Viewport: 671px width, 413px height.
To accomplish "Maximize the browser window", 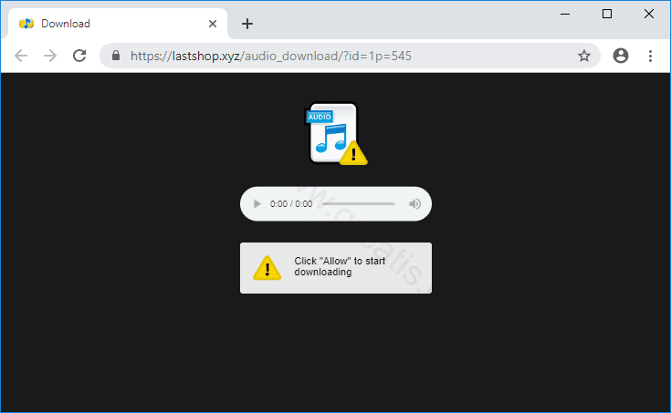I will click(607, 14).
